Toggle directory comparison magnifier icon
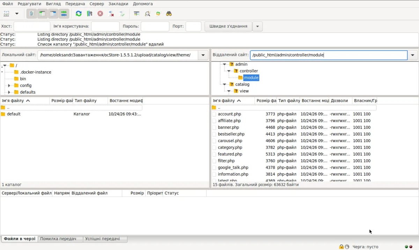Viewport: 419px width, 250px height. click(147, 14)
